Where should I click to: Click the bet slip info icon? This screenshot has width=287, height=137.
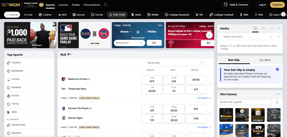[x=277, y=69]
